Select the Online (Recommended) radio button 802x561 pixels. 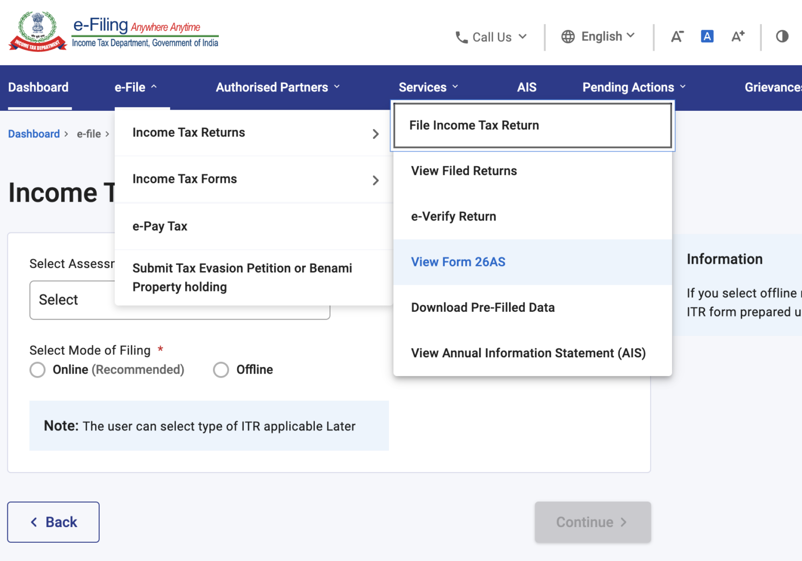38,370
